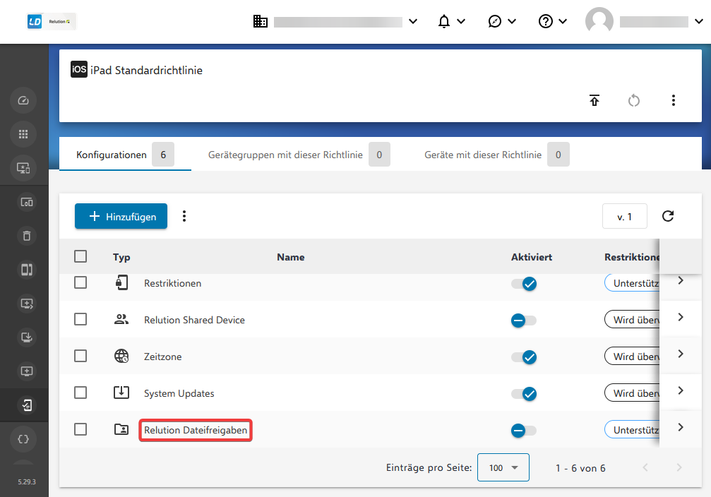
Task: Check the Restriktionen row checkbox
Action: tap(80, 282)
